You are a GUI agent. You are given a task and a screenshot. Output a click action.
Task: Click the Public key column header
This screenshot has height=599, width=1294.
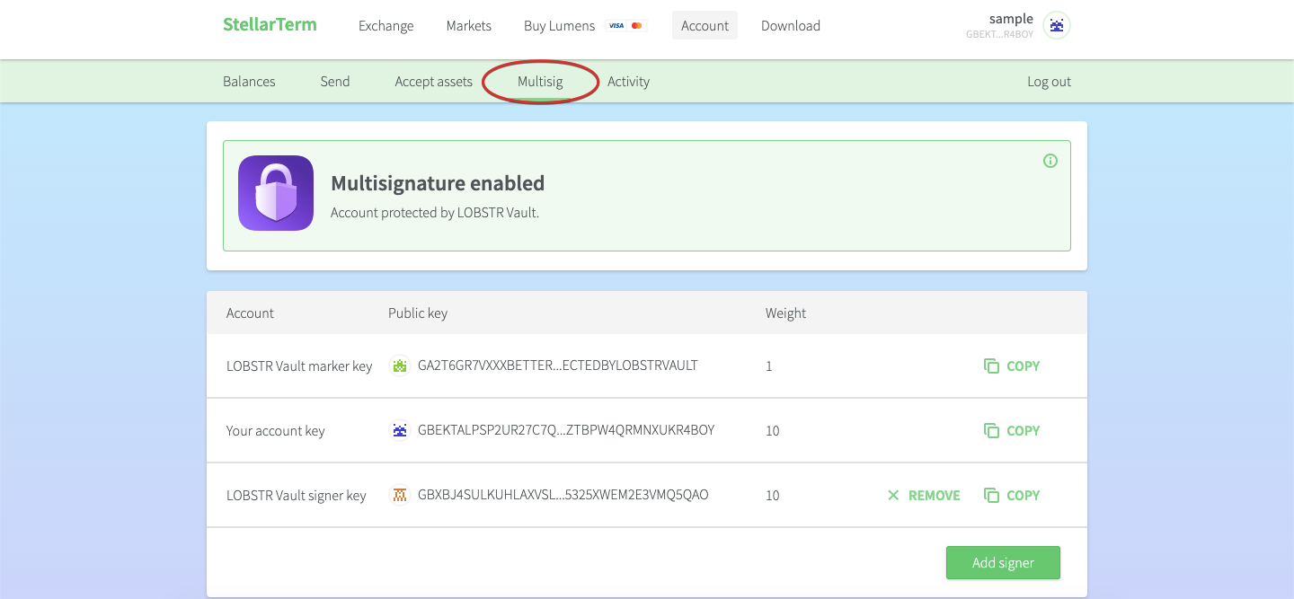pyautogui.click(x=418, y=313)
